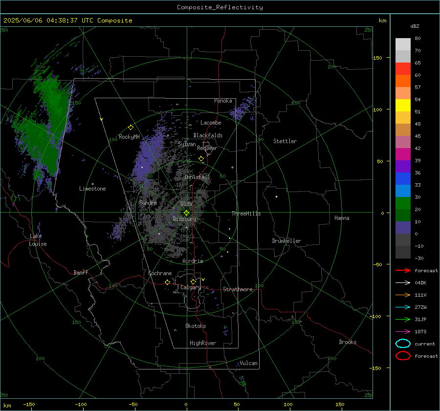Click yellow diamond marker below Cochrane label
The height and width of the screenshot is (411, 440).
pos(168,282)
